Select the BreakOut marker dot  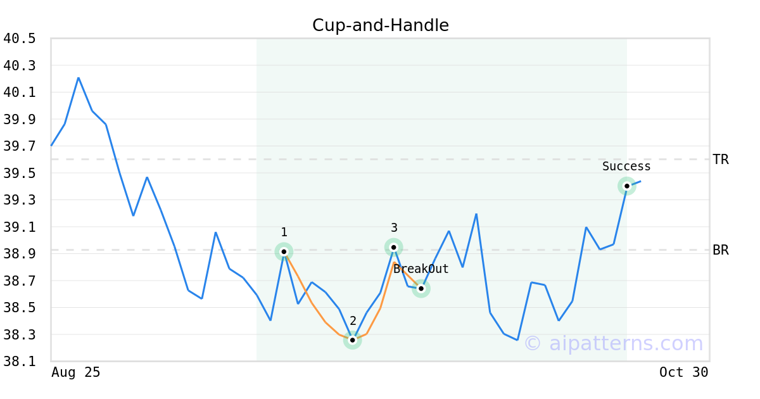pyautogui.click(x=421, y=288)
